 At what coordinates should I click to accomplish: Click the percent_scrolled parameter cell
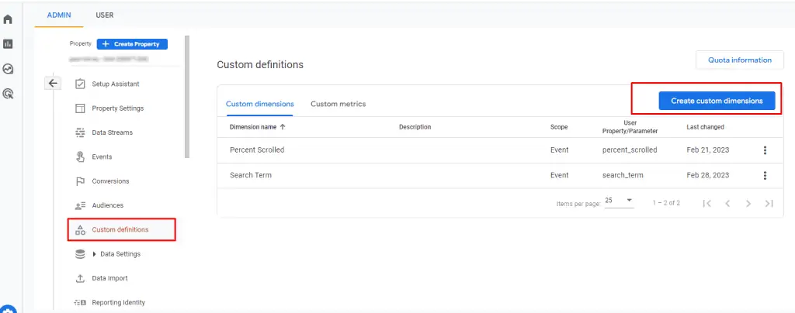pyautogui.click(x=630, y=150)
